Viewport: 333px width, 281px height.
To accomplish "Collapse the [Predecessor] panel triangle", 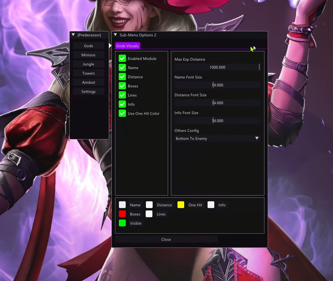I will pyautogui.click(x=73, y=35).
